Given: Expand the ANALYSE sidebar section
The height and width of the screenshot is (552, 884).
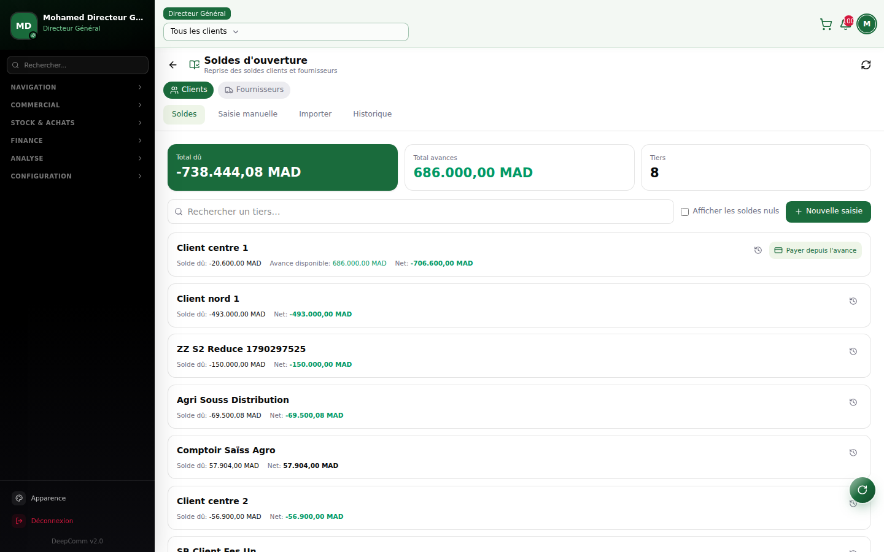Looking at the screenshot, I should click(77, 158).
